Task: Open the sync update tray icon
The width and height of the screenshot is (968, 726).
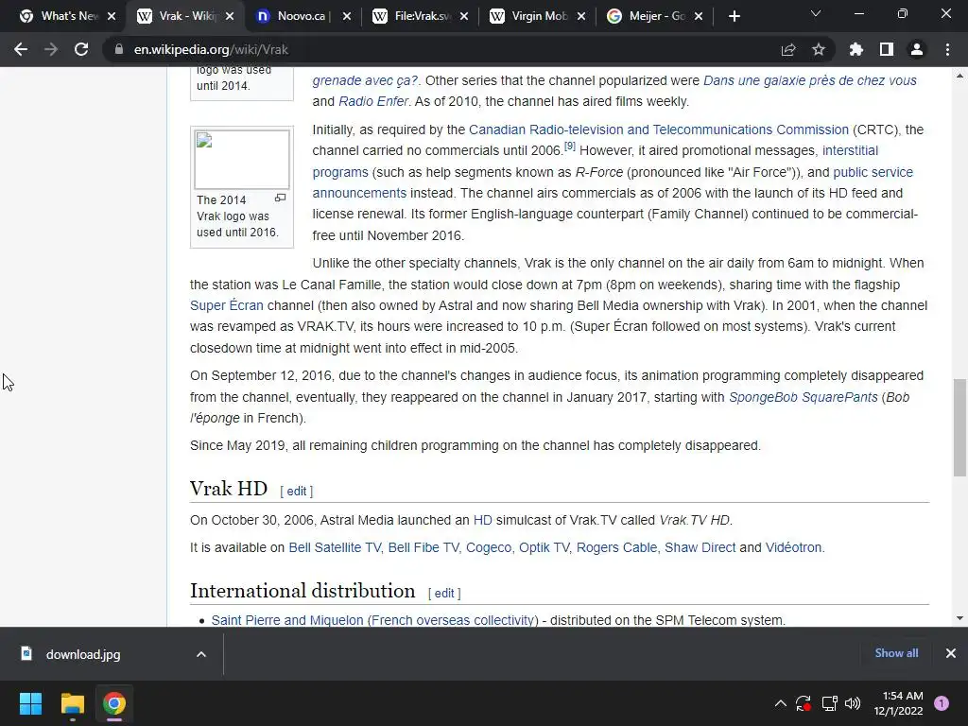Action: 804,703
